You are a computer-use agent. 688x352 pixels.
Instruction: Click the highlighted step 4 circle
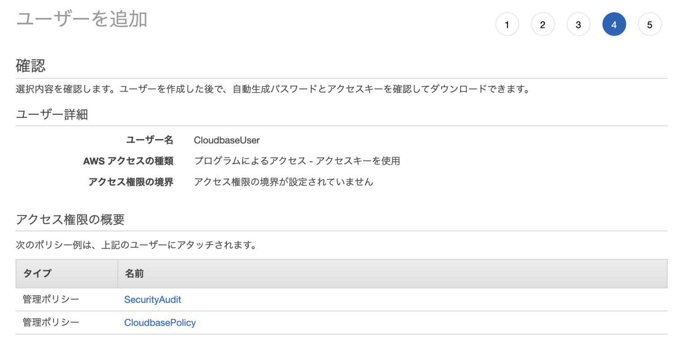(614, 24)
